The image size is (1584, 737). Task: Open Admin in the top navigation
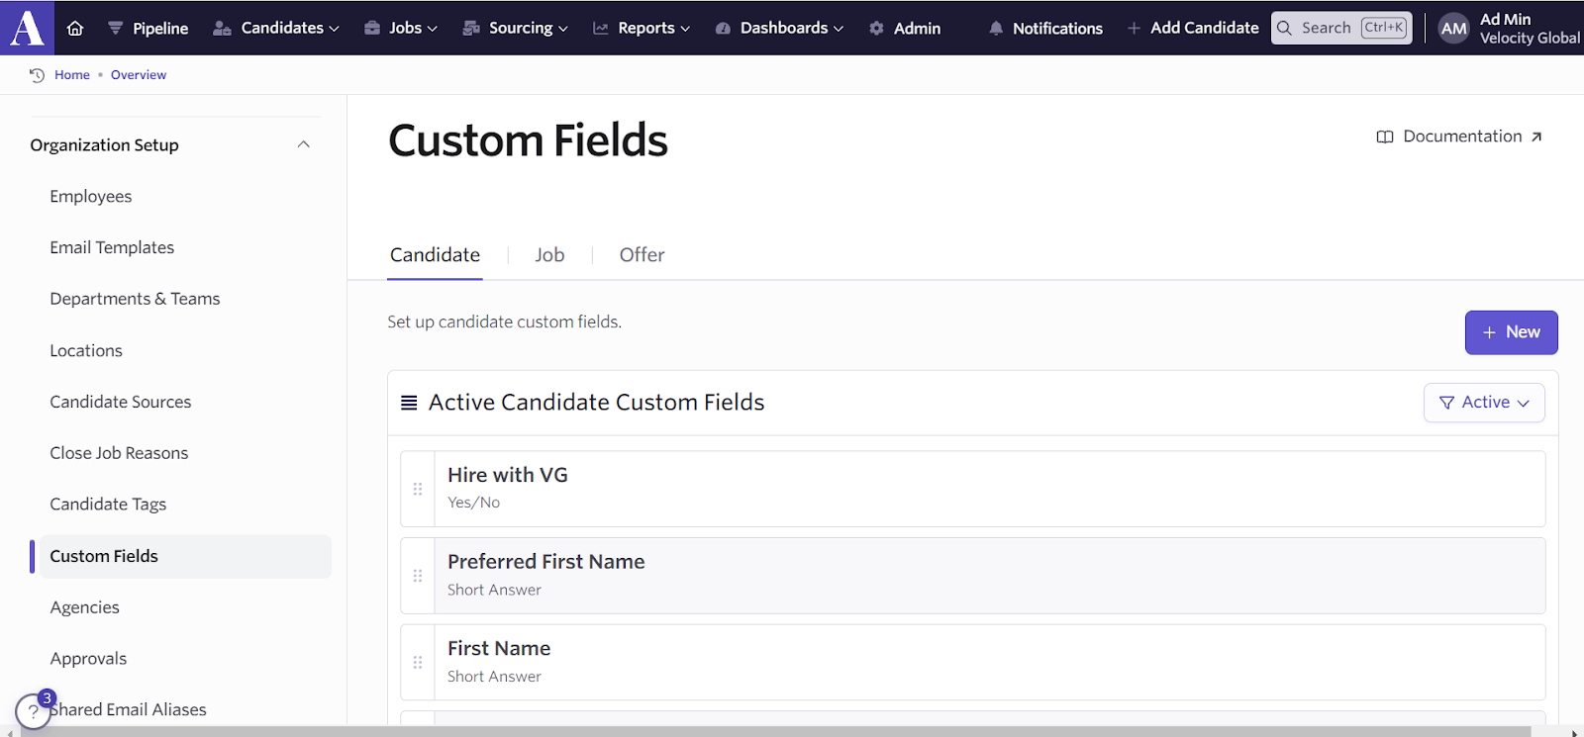(905, 28)
